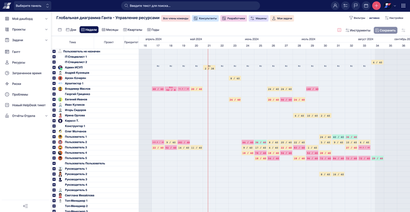
Task: Switch to Месяцы timeline view
Action: (110, 30)
